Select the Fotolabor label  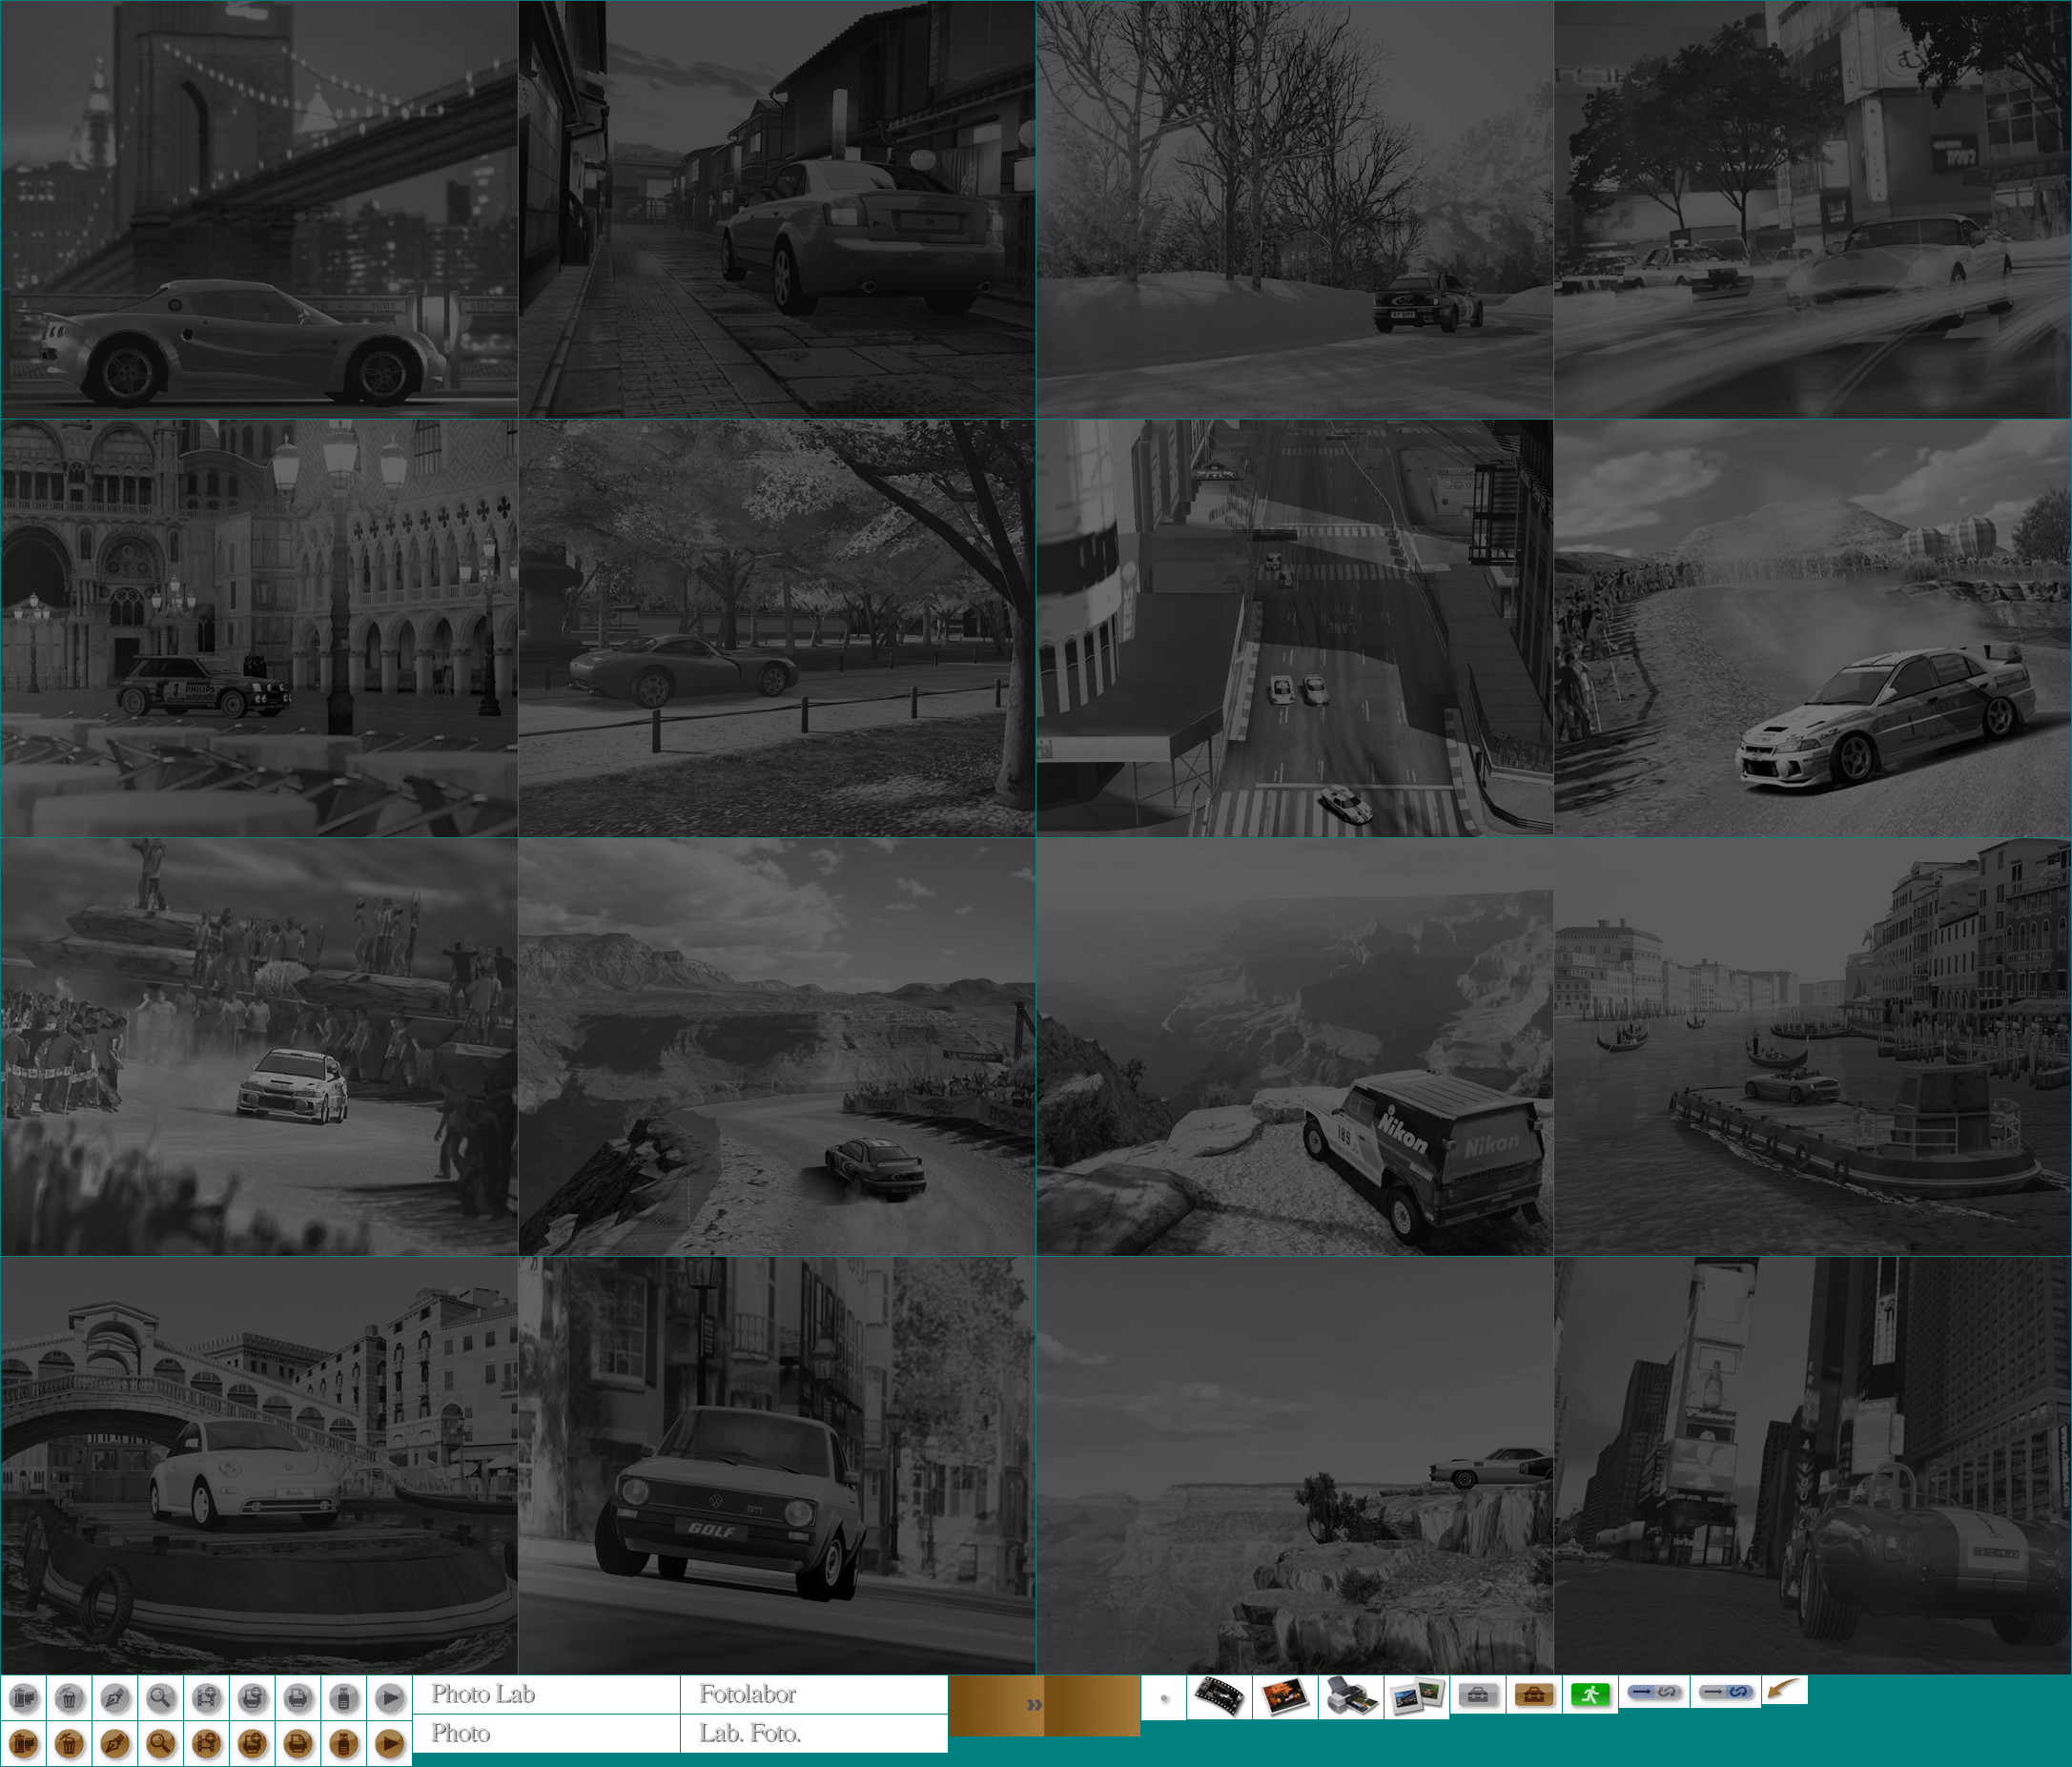747,1694
